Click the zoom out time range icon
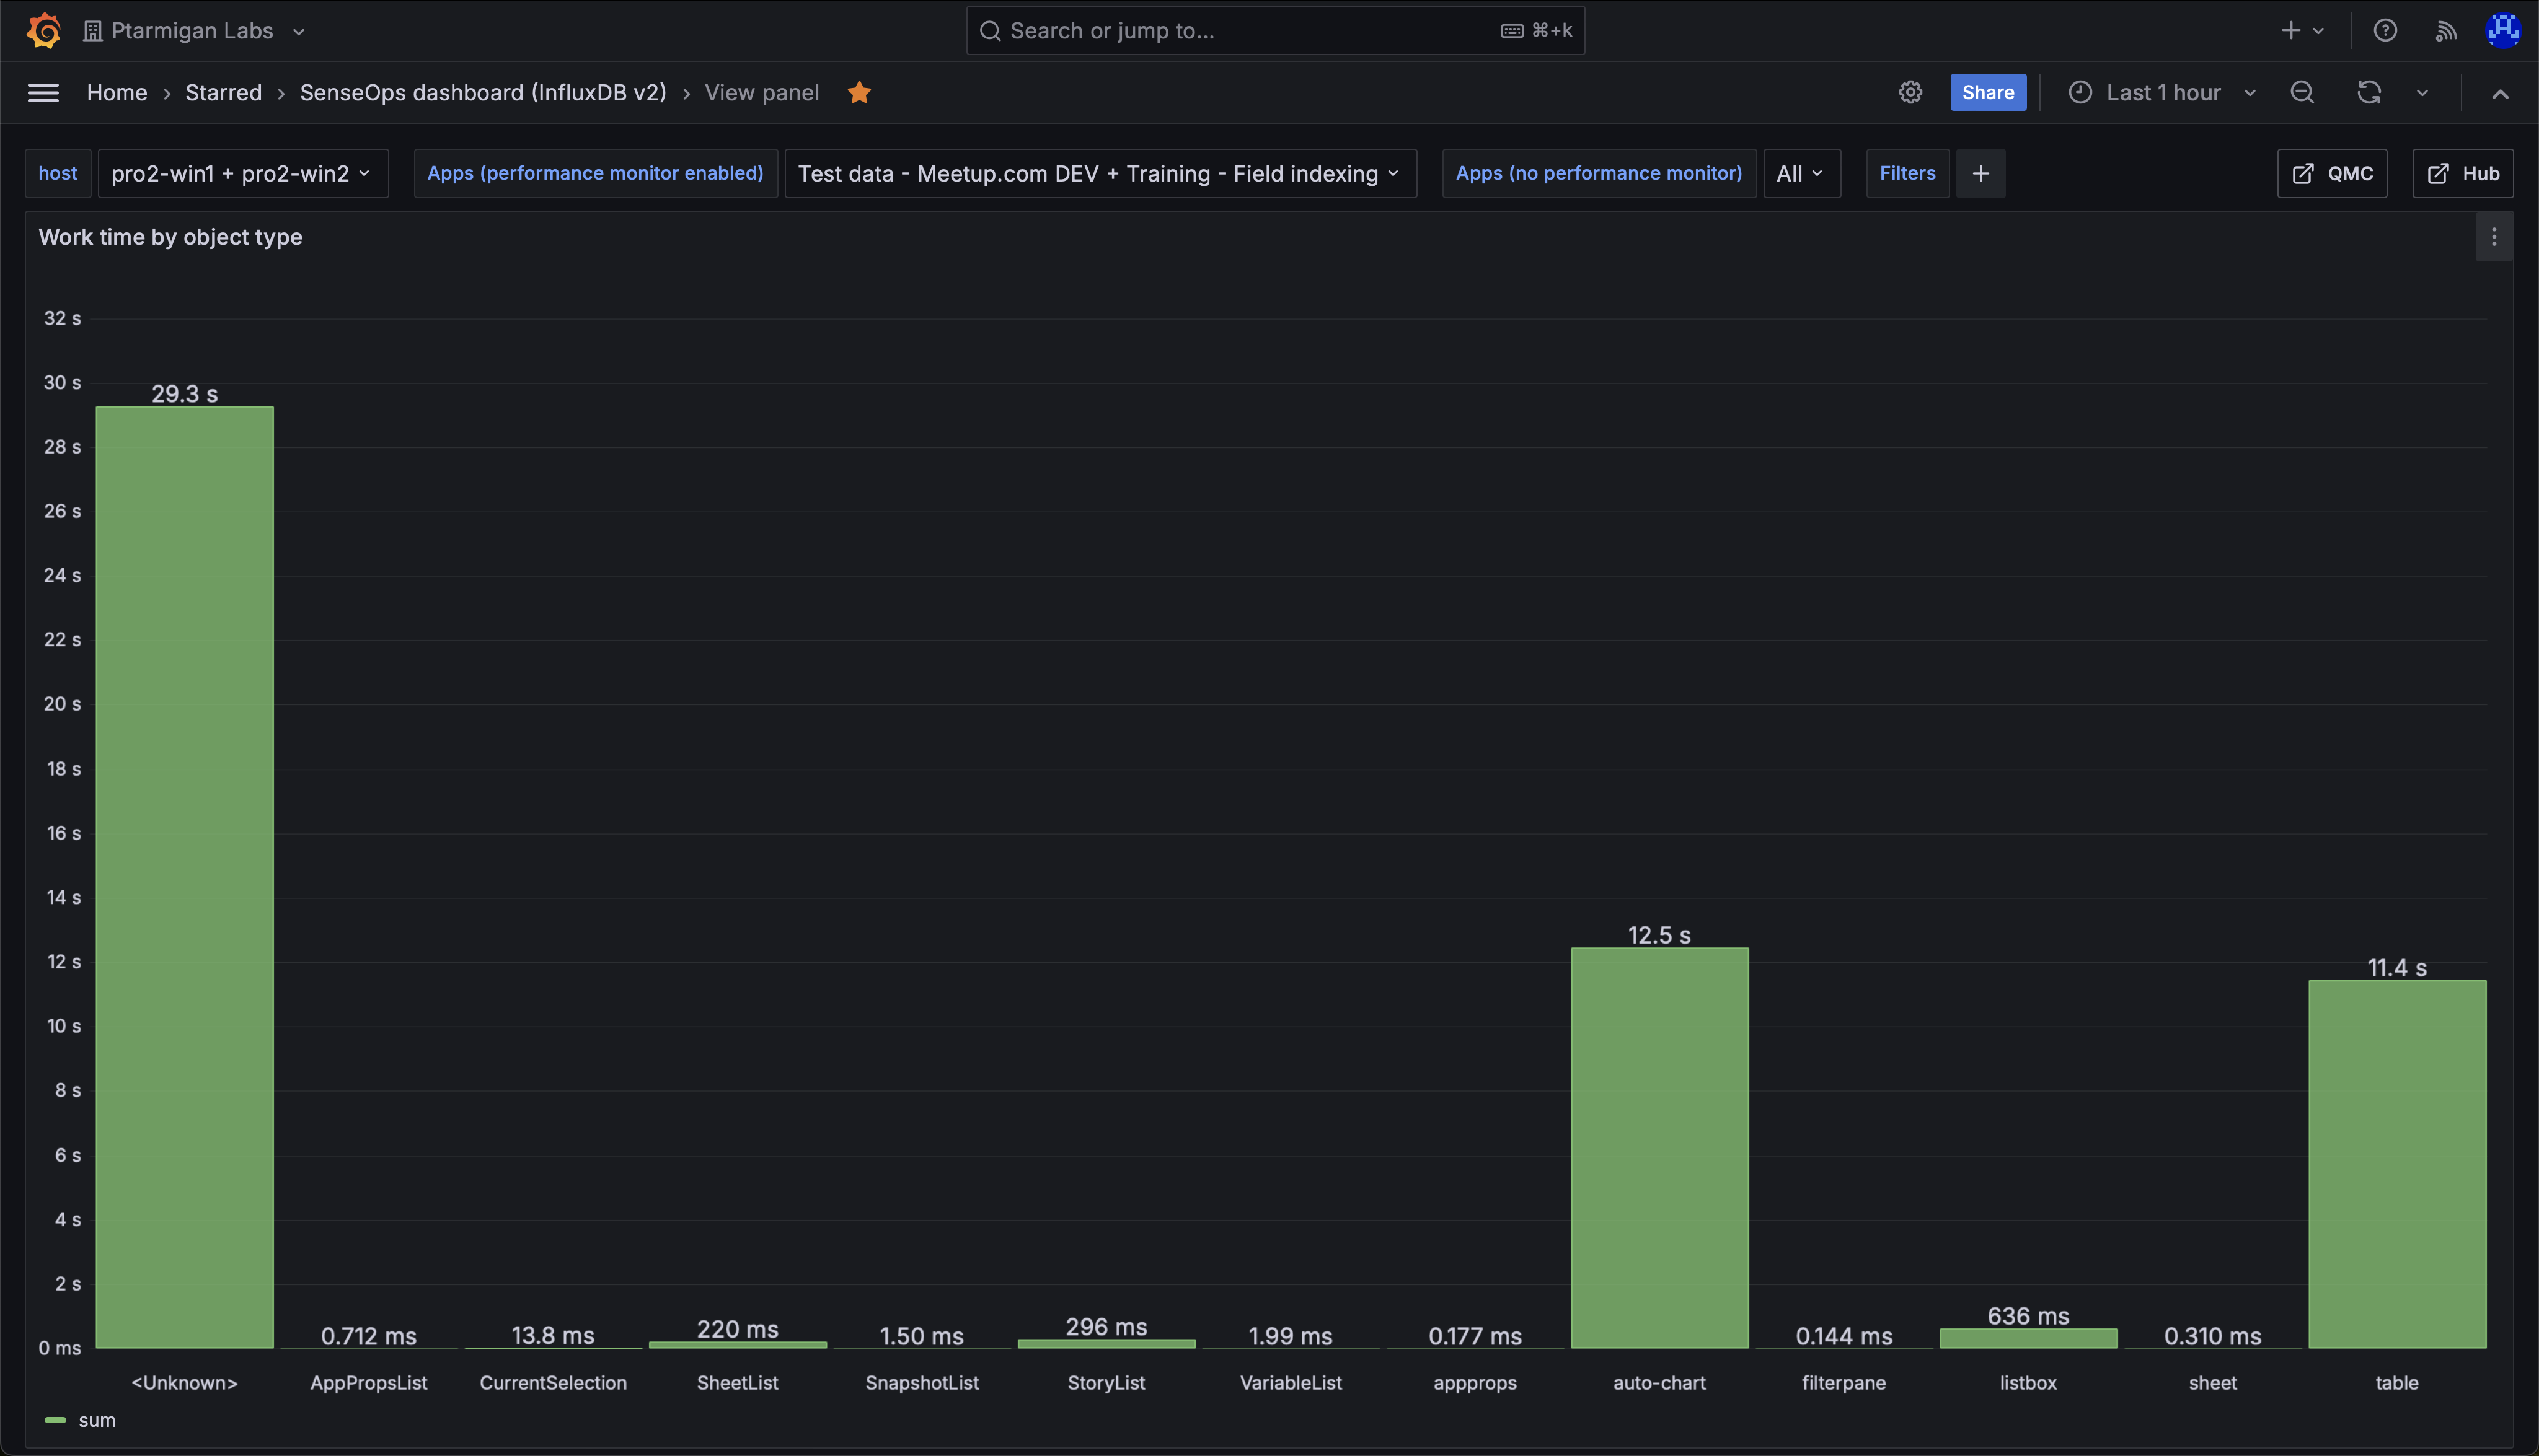 [2302, 93]
